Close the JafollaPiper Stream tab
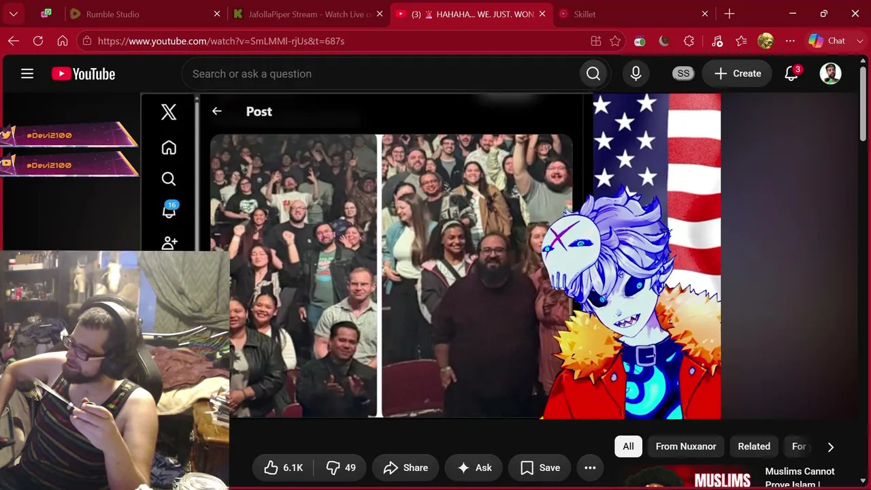871x490 pixels. coord(380,14)
